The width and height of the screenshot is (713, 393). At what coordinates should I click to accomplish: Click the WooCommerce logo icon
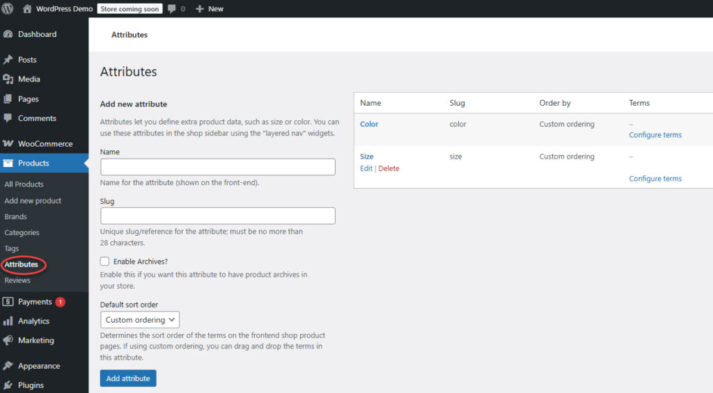8,143
